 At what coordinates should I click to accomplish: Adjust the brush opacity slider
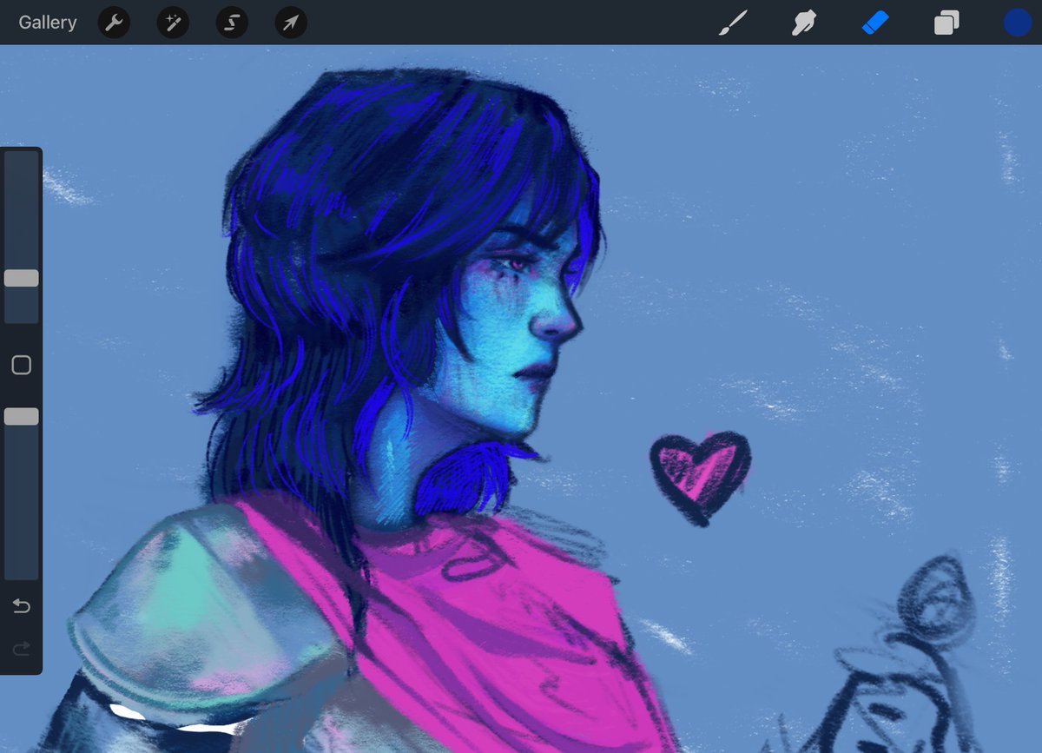tap(22, 416)
